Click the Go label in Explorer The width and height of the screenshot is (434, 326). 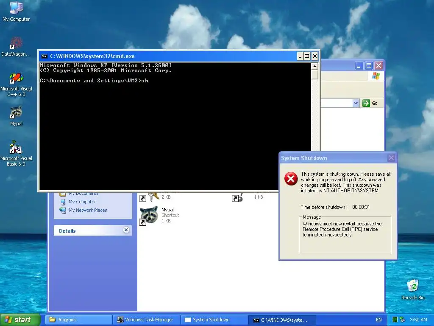375,103
